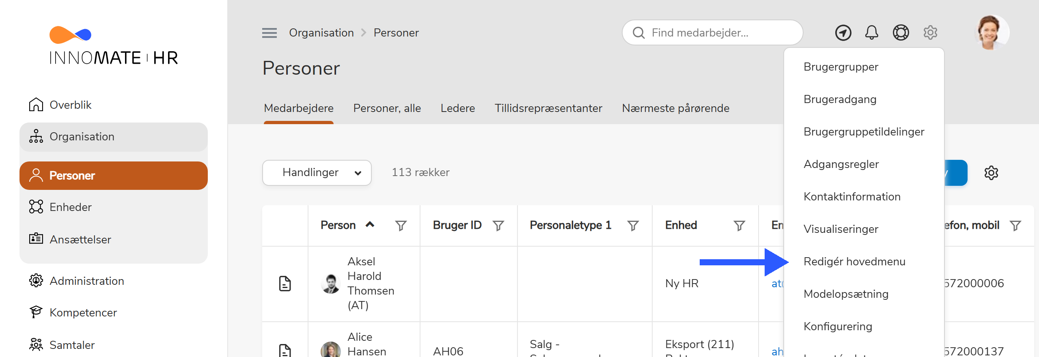Screen dimensions: 1039x357
Task: Click the Eksport (211) unit cell
Action: click(700, 344)
